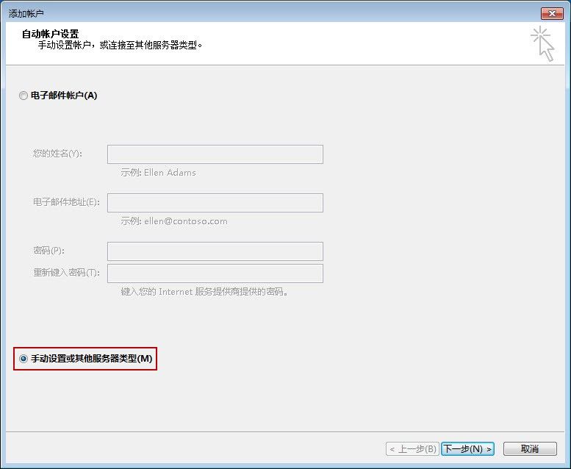Click the 手动设置帐户，或连接至其他服务器类型 subtitle
Viewport: 571px width, 469px height.
(x=121, y=45)
